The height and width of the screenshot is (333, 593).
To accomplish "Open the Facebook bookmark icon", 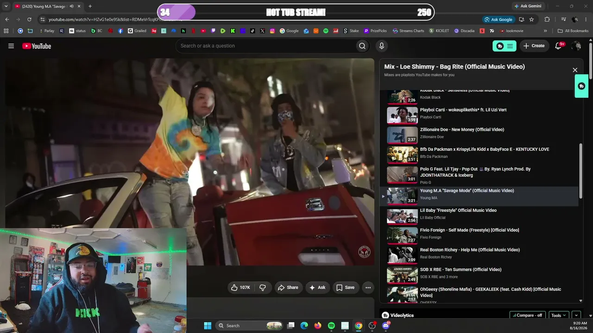I will (120, 31).
